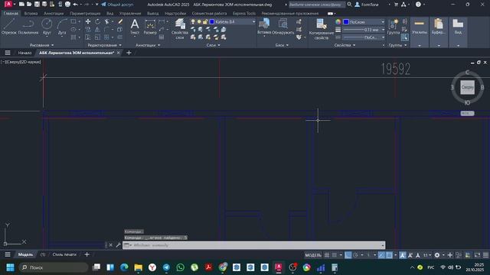490x275 pixels.
Task: Click the Общий доступ share button
Action: point(117,5)
